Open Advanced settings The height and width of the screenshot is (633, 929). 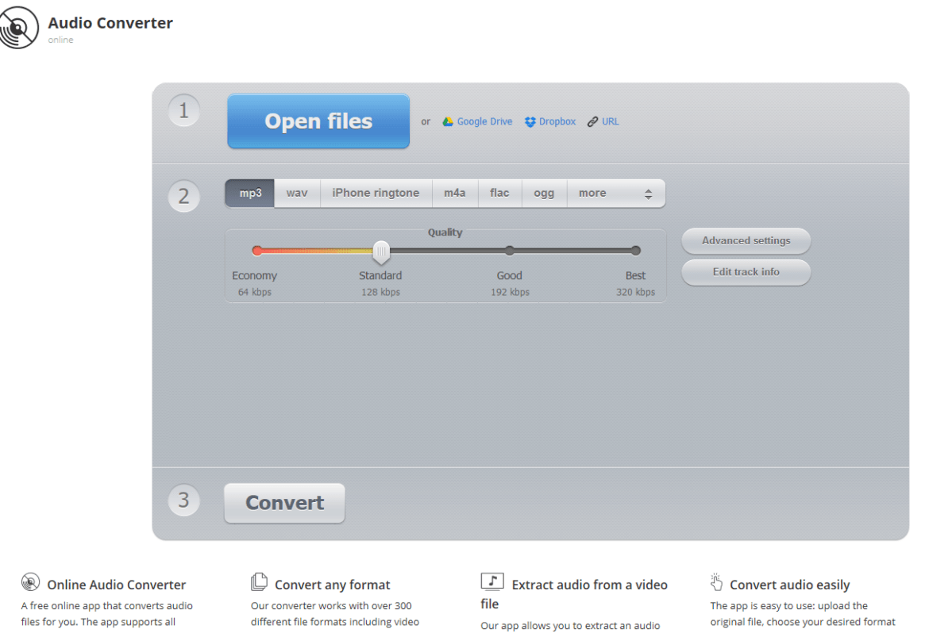click(x=745, y=240)
